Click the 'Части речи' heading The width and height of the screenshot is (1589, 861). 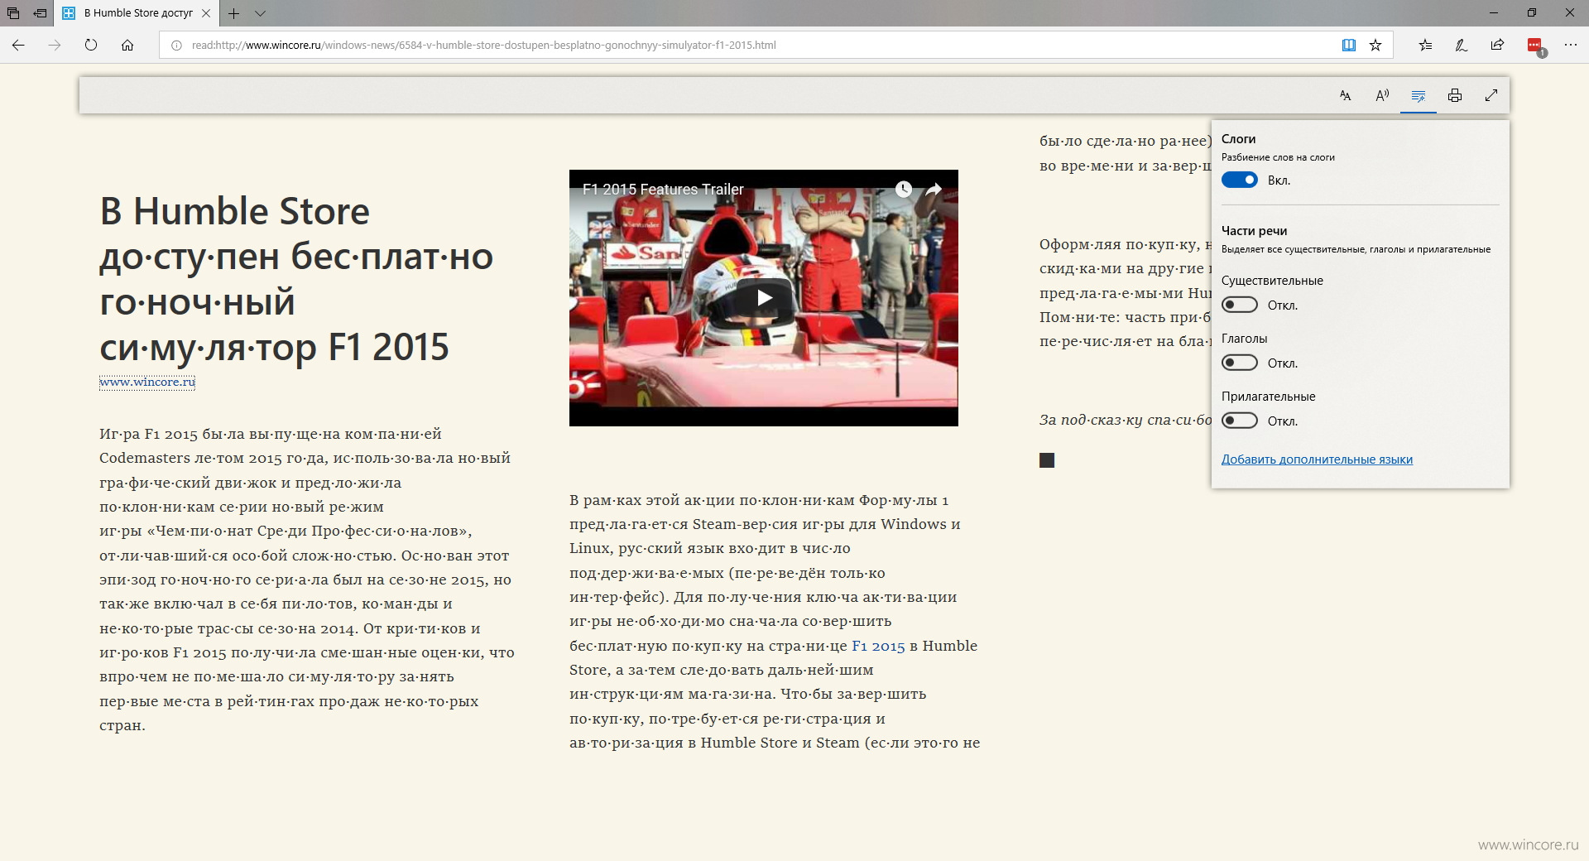tap(1254, 231)
